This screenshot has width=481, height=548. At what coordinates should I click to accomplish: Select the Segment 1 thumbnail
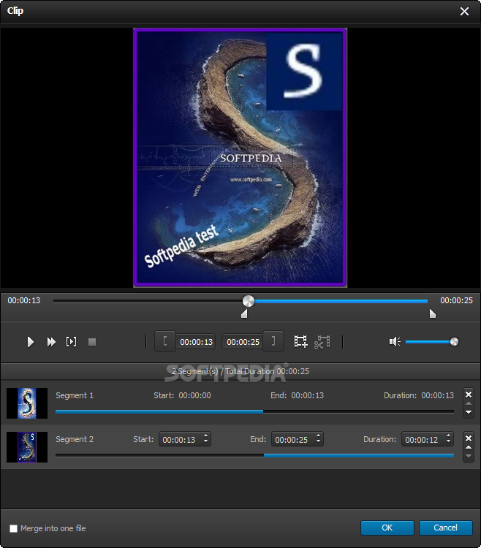tap(27, 403)
